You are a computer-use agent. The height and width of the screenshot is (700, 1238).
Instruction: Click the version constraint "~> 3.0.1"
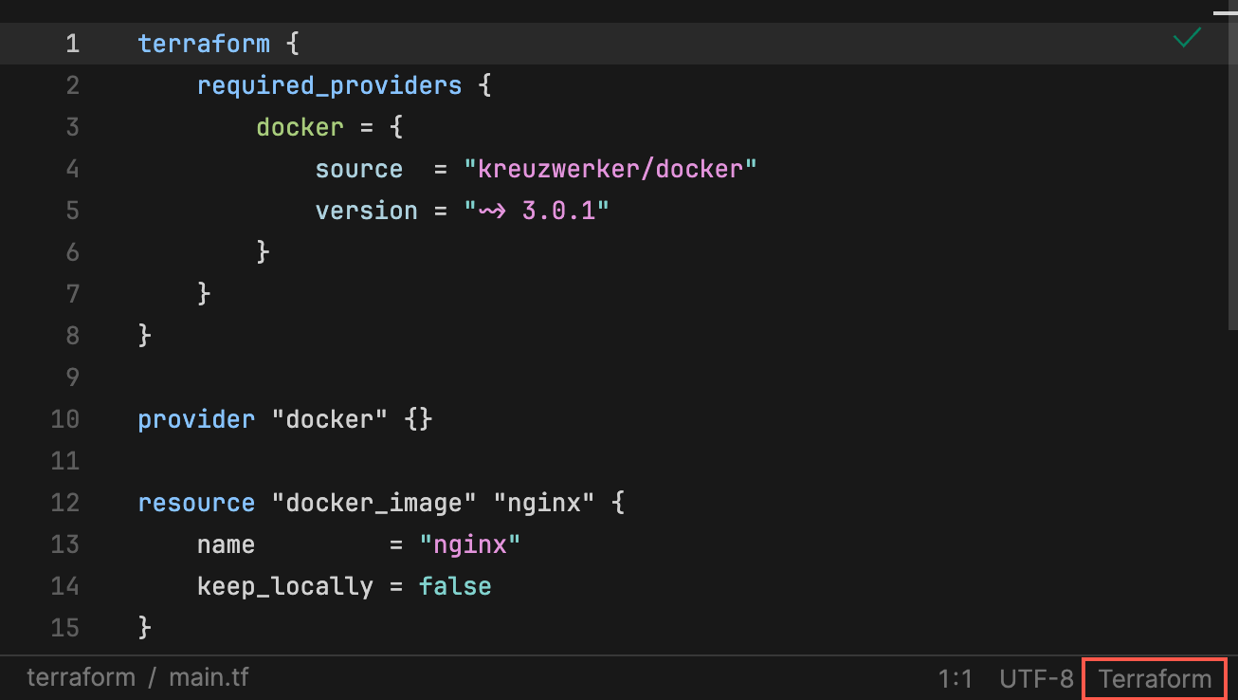point(537,210)
